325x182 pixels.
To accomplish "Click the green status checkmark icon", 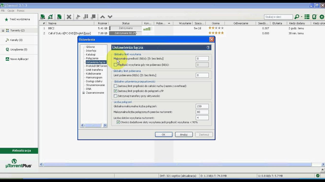I will (x=318, y=176).
